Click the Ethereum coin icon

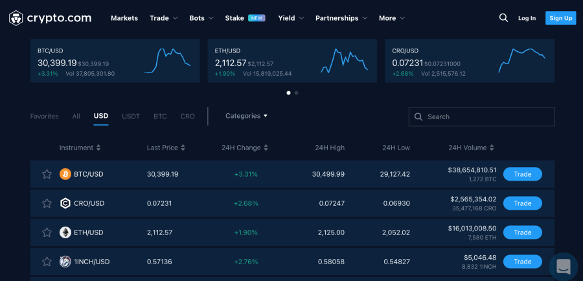coord(65,232)
